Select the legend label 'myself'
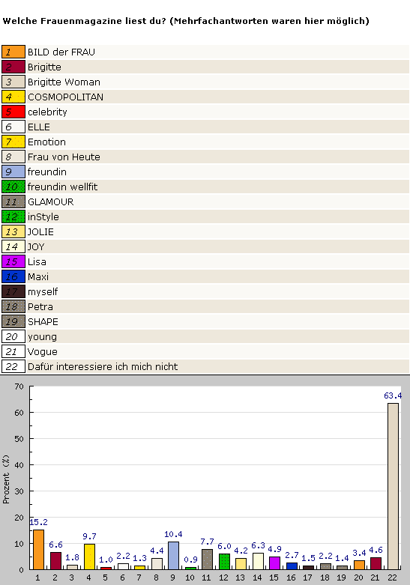Viewport: 410px width, 585px height. coord(43,292)
